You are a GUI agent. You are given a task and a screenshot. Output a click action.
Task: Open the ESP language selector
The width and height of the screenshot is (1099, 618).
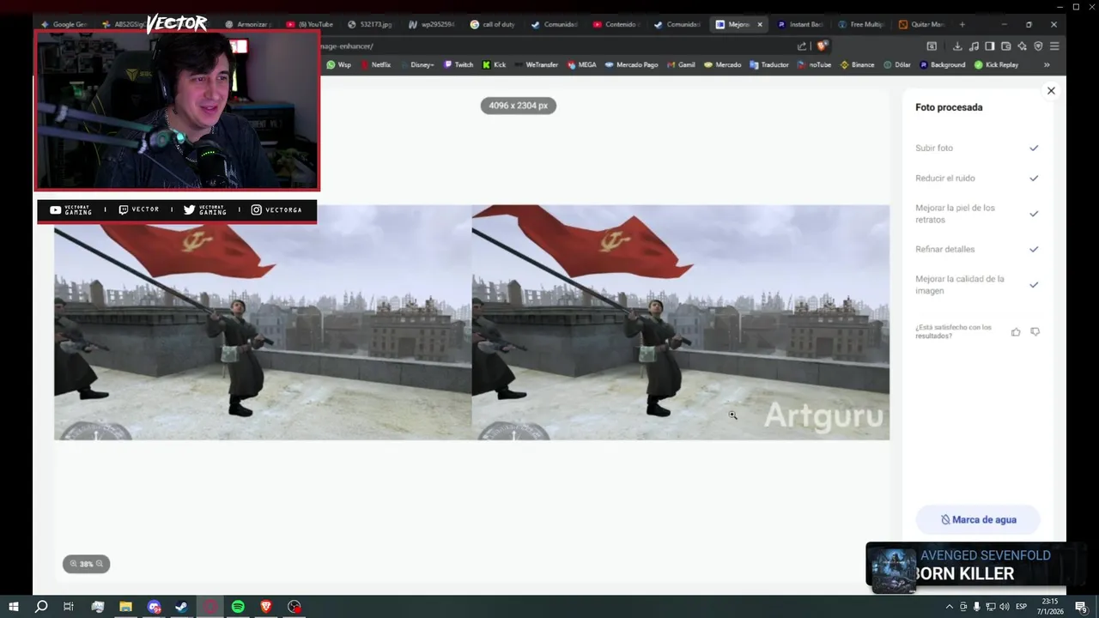point(1022,607)
